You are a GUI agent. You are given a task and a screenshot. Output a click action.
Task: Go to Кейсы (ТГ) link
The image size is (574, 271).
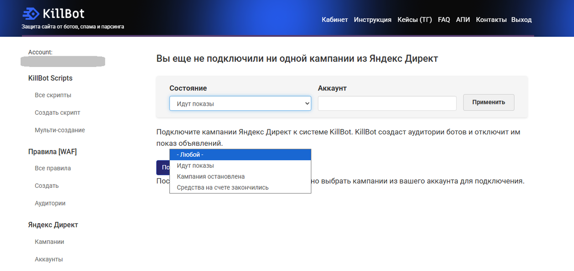click(x=415, y=20)
